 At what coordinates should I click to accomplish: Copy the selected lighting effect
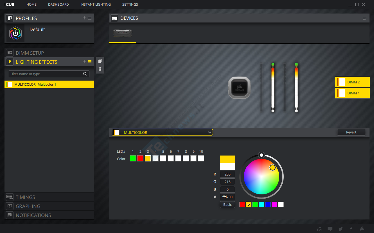click(100, 61)
